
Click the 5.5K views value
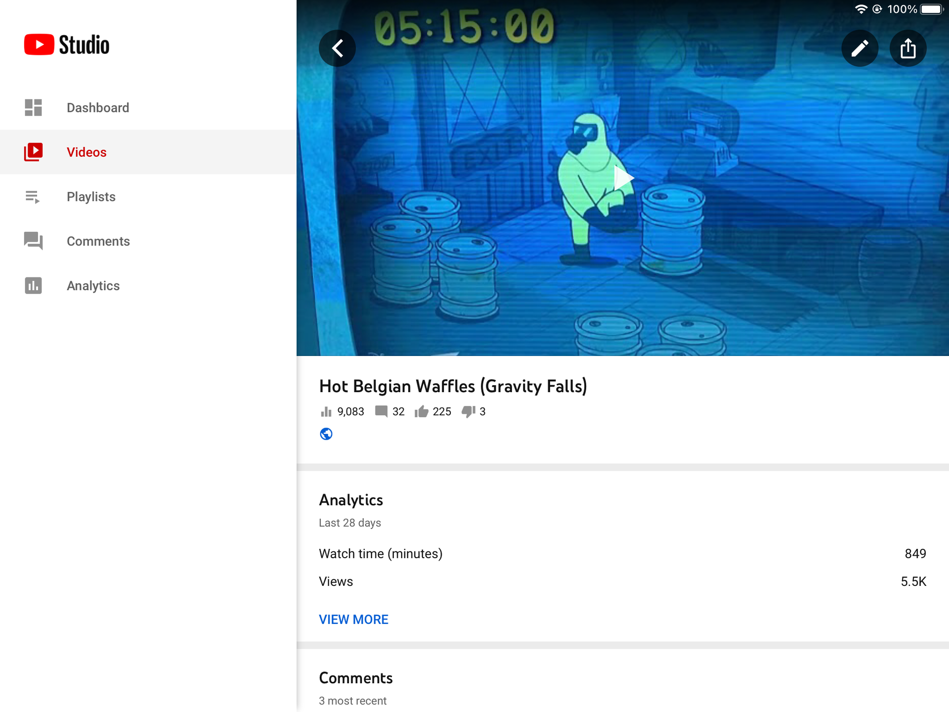coord(913,581)
